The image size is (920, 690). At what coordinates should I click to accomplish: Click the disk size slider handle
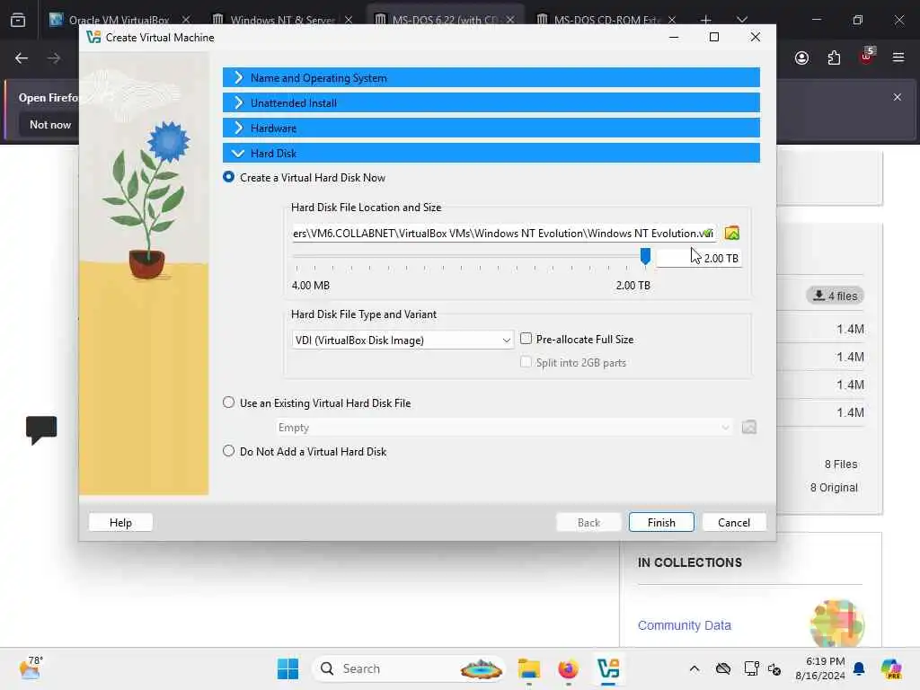pyautogui.click(x=645, y=256)
